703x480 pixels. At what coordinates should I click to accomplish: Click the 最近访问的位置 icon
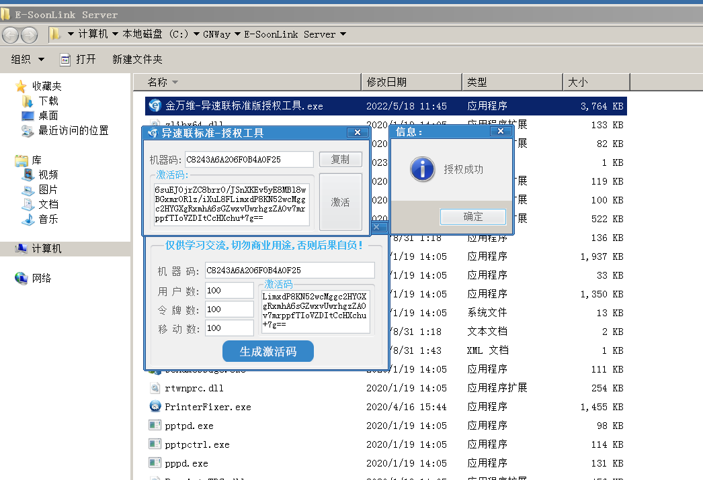tap(28, 131)
